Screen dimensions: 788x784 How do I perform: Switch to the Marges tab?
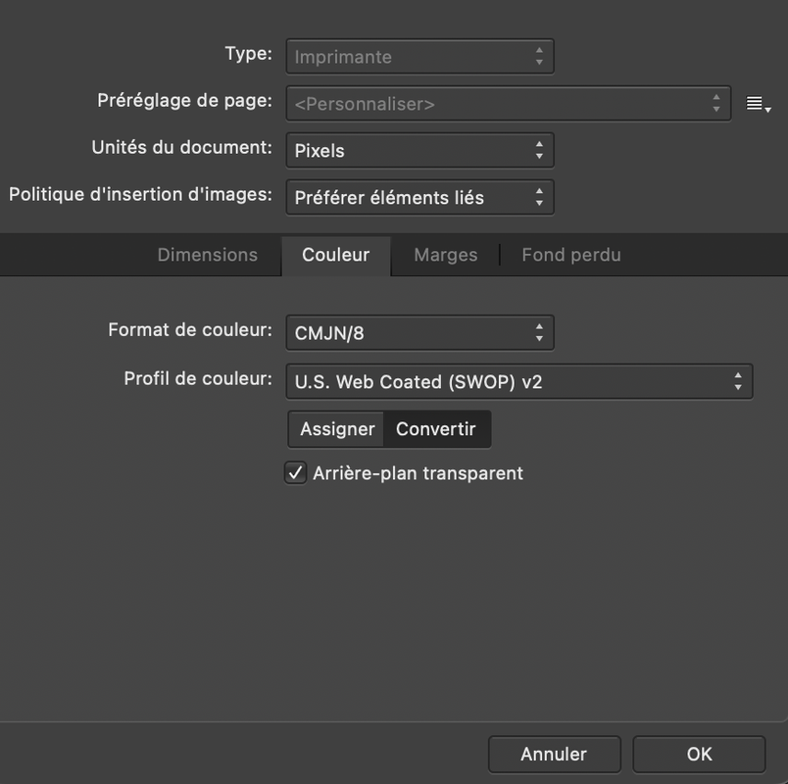446,255
